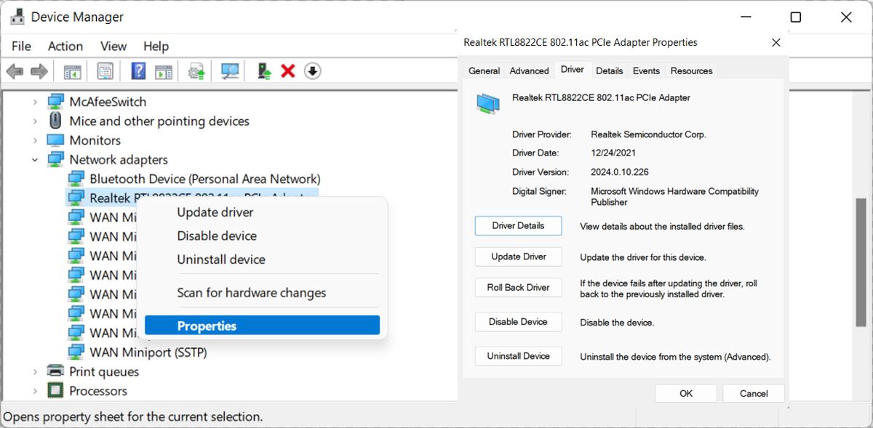Open the Action menu
The height and width of the screenshot is (428, 873).
pos(65,46)
